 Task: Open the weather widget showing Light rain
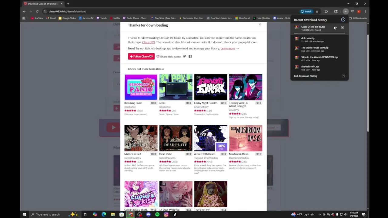point(303,214)
